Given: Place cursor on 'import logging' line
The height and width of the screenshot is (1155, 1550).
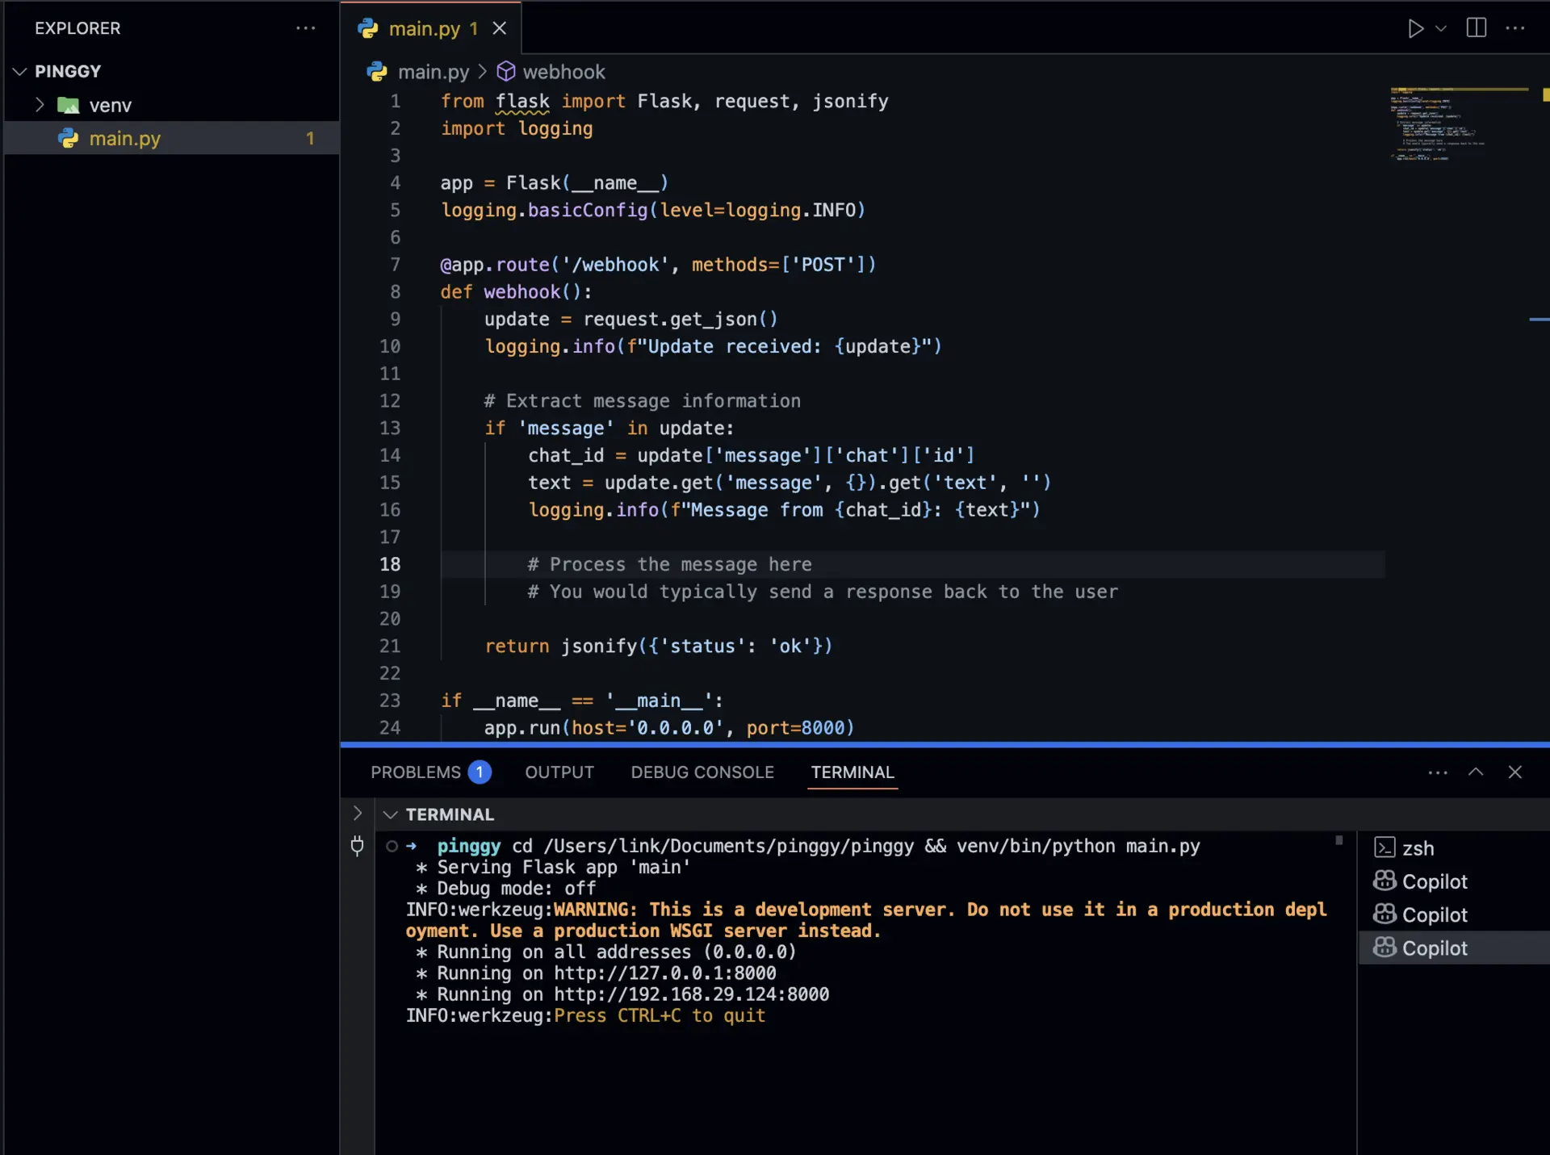Looking at the screenshot, I should click(517, 128).
